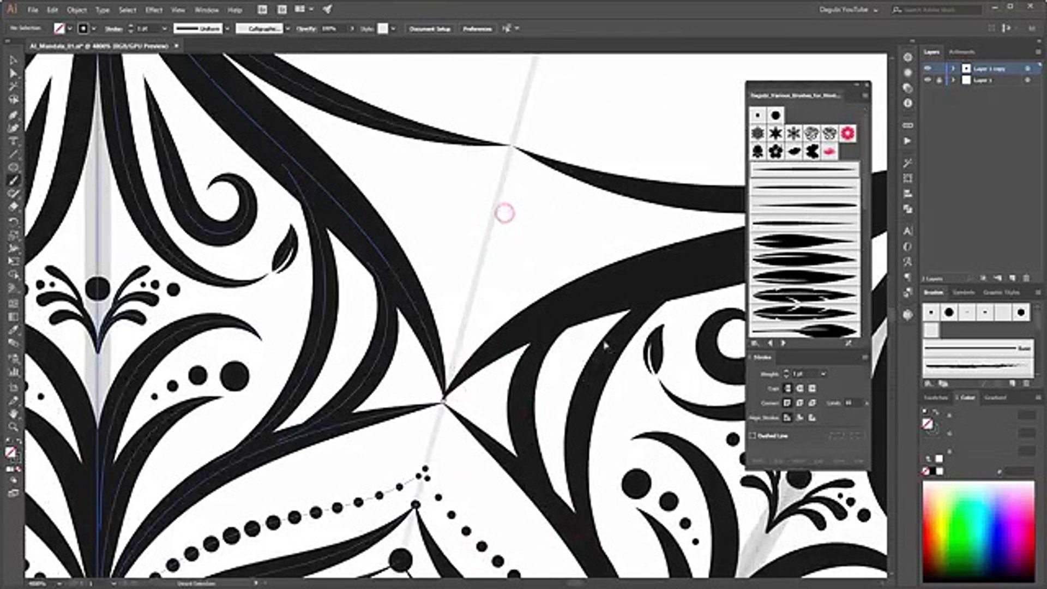Select the Eraser tool

(x=13, y=206)
